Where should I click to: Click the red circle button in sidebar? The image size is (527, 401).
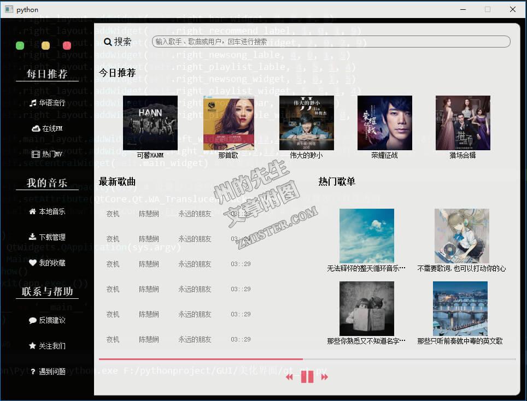pyautogui.click(x=67, y=45)
